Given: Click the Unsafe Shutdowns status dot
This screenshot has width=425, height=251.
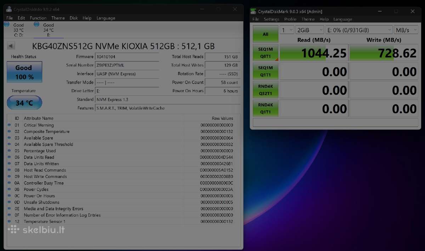Looking at the screenshot, I should click(9, 202).
